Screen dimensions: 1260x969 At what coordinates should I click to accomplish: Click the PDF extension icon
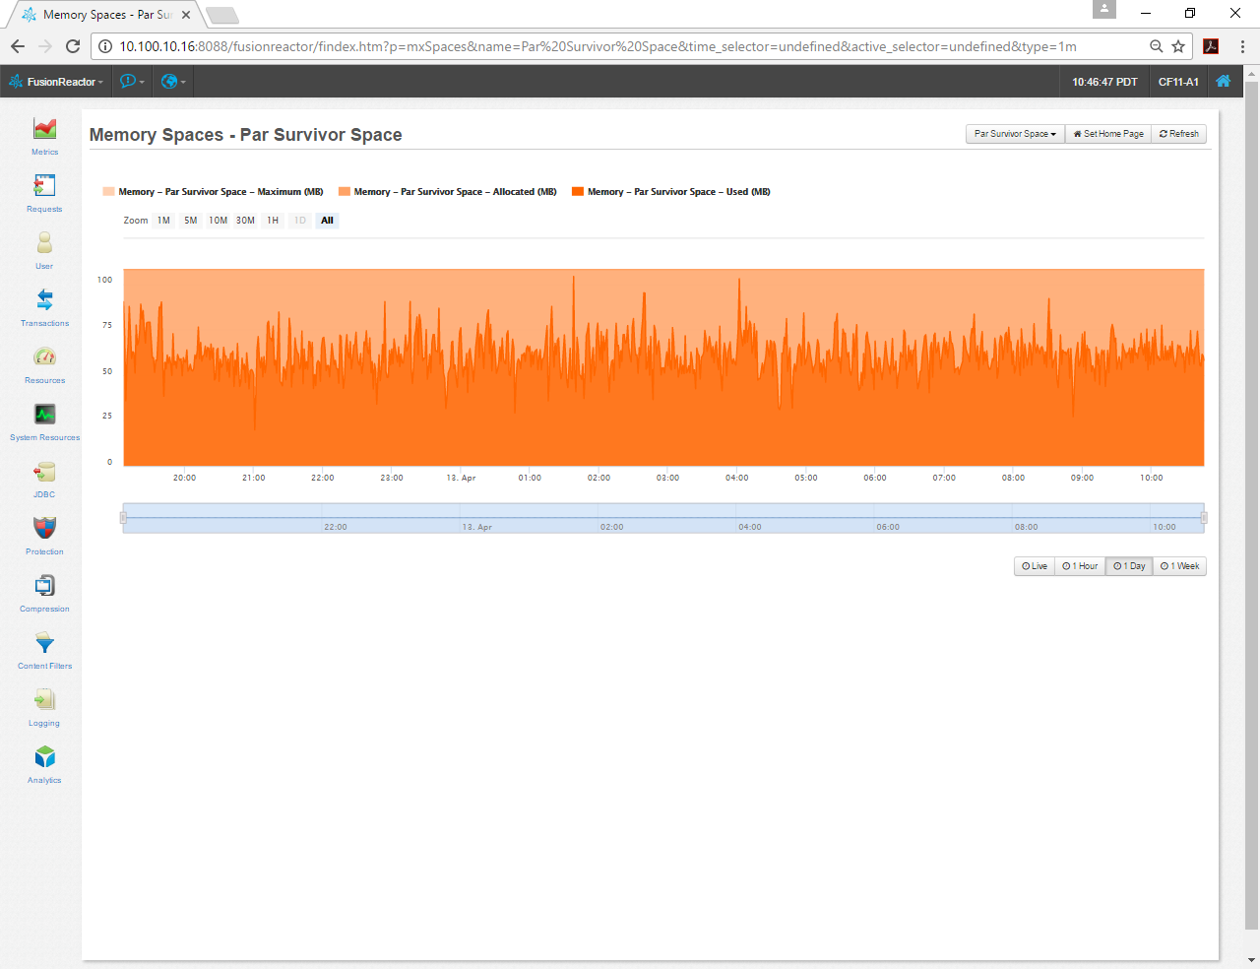point(1211,46)
